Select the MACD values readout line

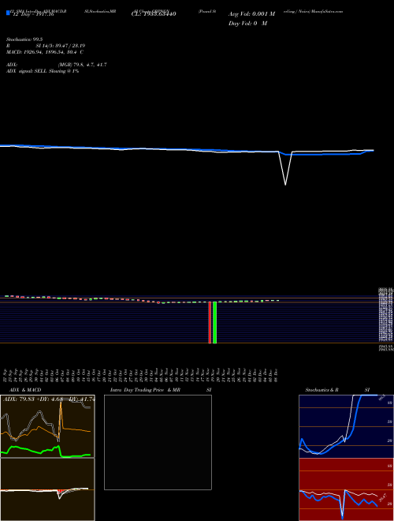click(x=45, y=52)
